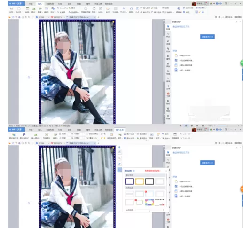Click the Reset Picture icon
The width and height of the screenshot is (243, 228).
coord(142,138)
